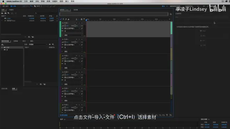Select the Time Selection tool

[41, 6]
